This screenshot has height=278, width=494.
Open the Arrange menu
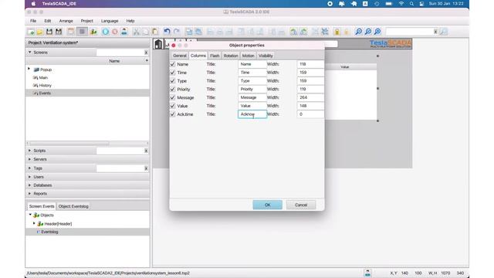click(66, 21)
